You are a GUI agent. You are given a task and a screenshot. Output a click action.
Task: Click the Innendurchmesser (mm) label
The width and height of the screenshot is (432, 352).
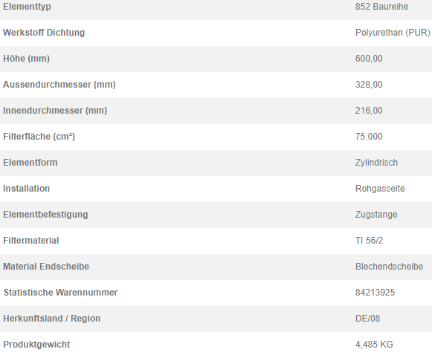point(55,111)
